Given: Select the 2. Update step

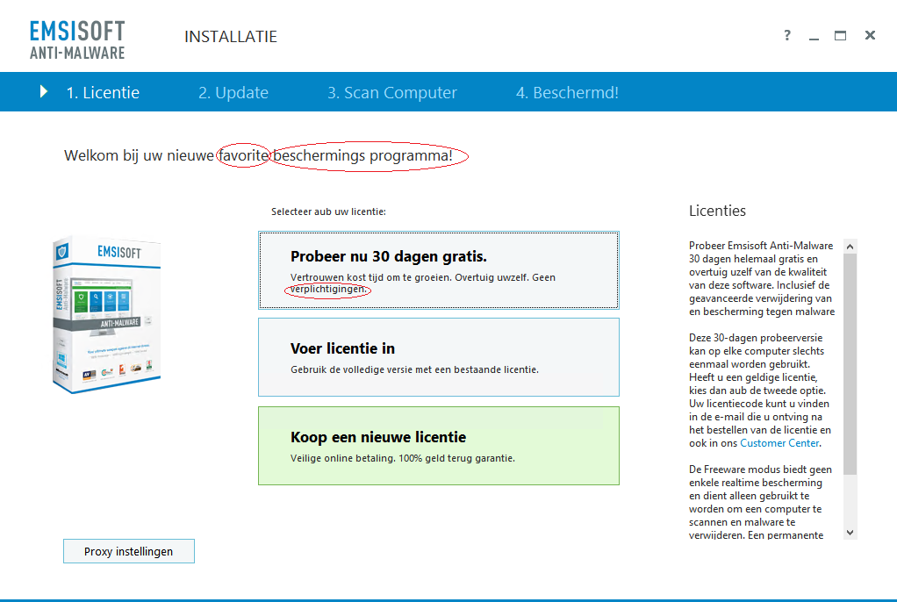Looking at the screenshot, I should point(233,92).
